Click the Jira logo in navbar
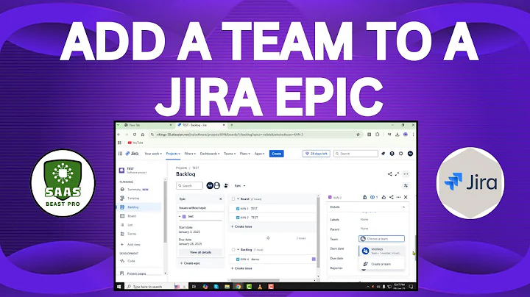The height and width of the screenshot is (297, 530). (x=132, y=154)
